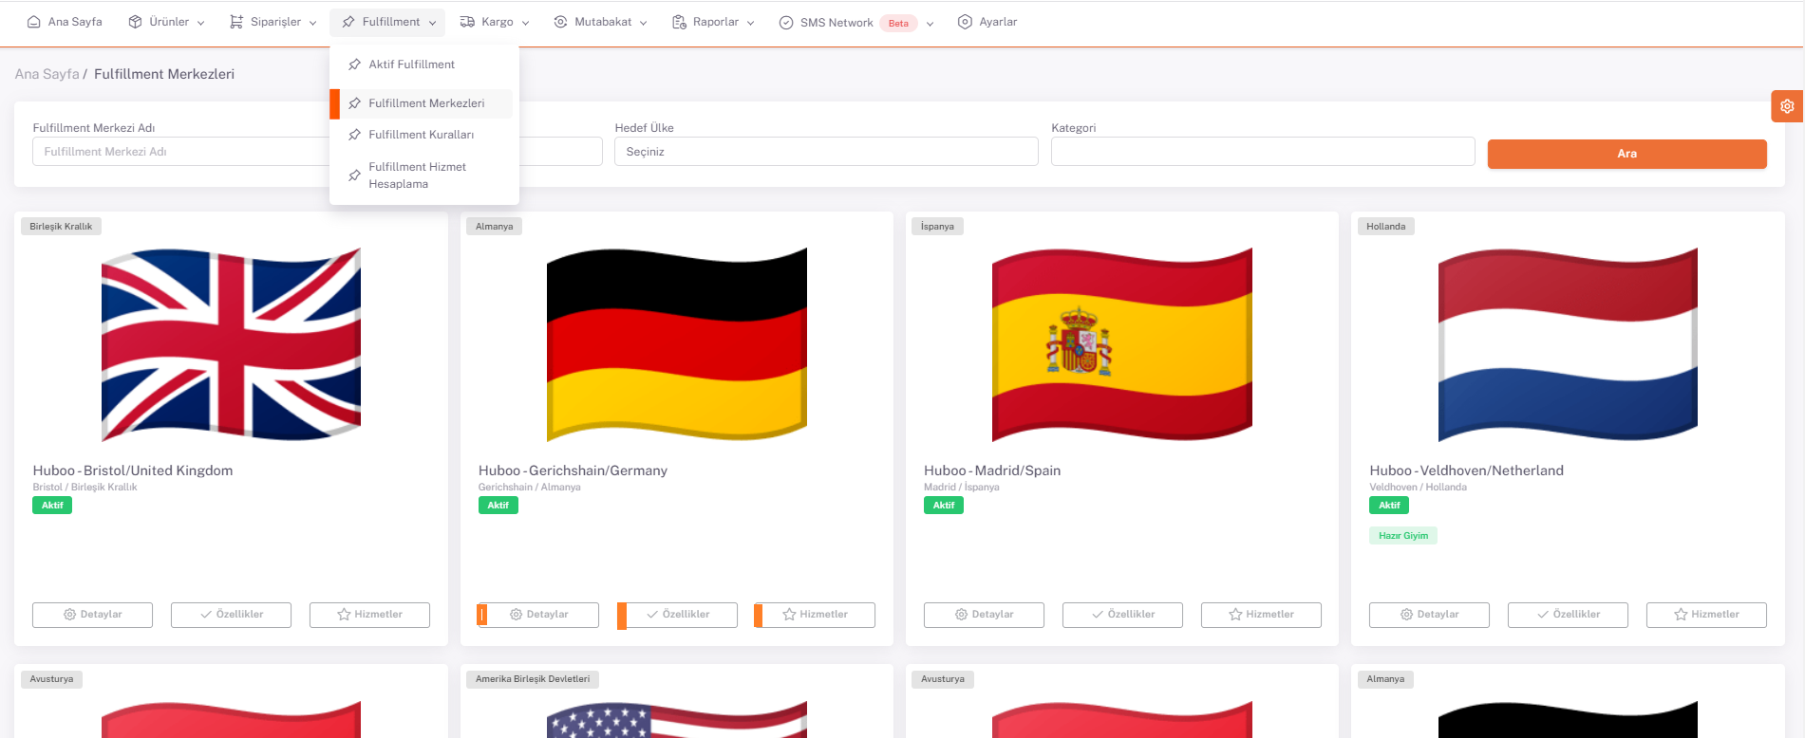The height and width of the screenshot is (738, 1805).
Task: Click checkmark icon in Veldhoven Özellikler button
Action: [x=1543, y=615]
